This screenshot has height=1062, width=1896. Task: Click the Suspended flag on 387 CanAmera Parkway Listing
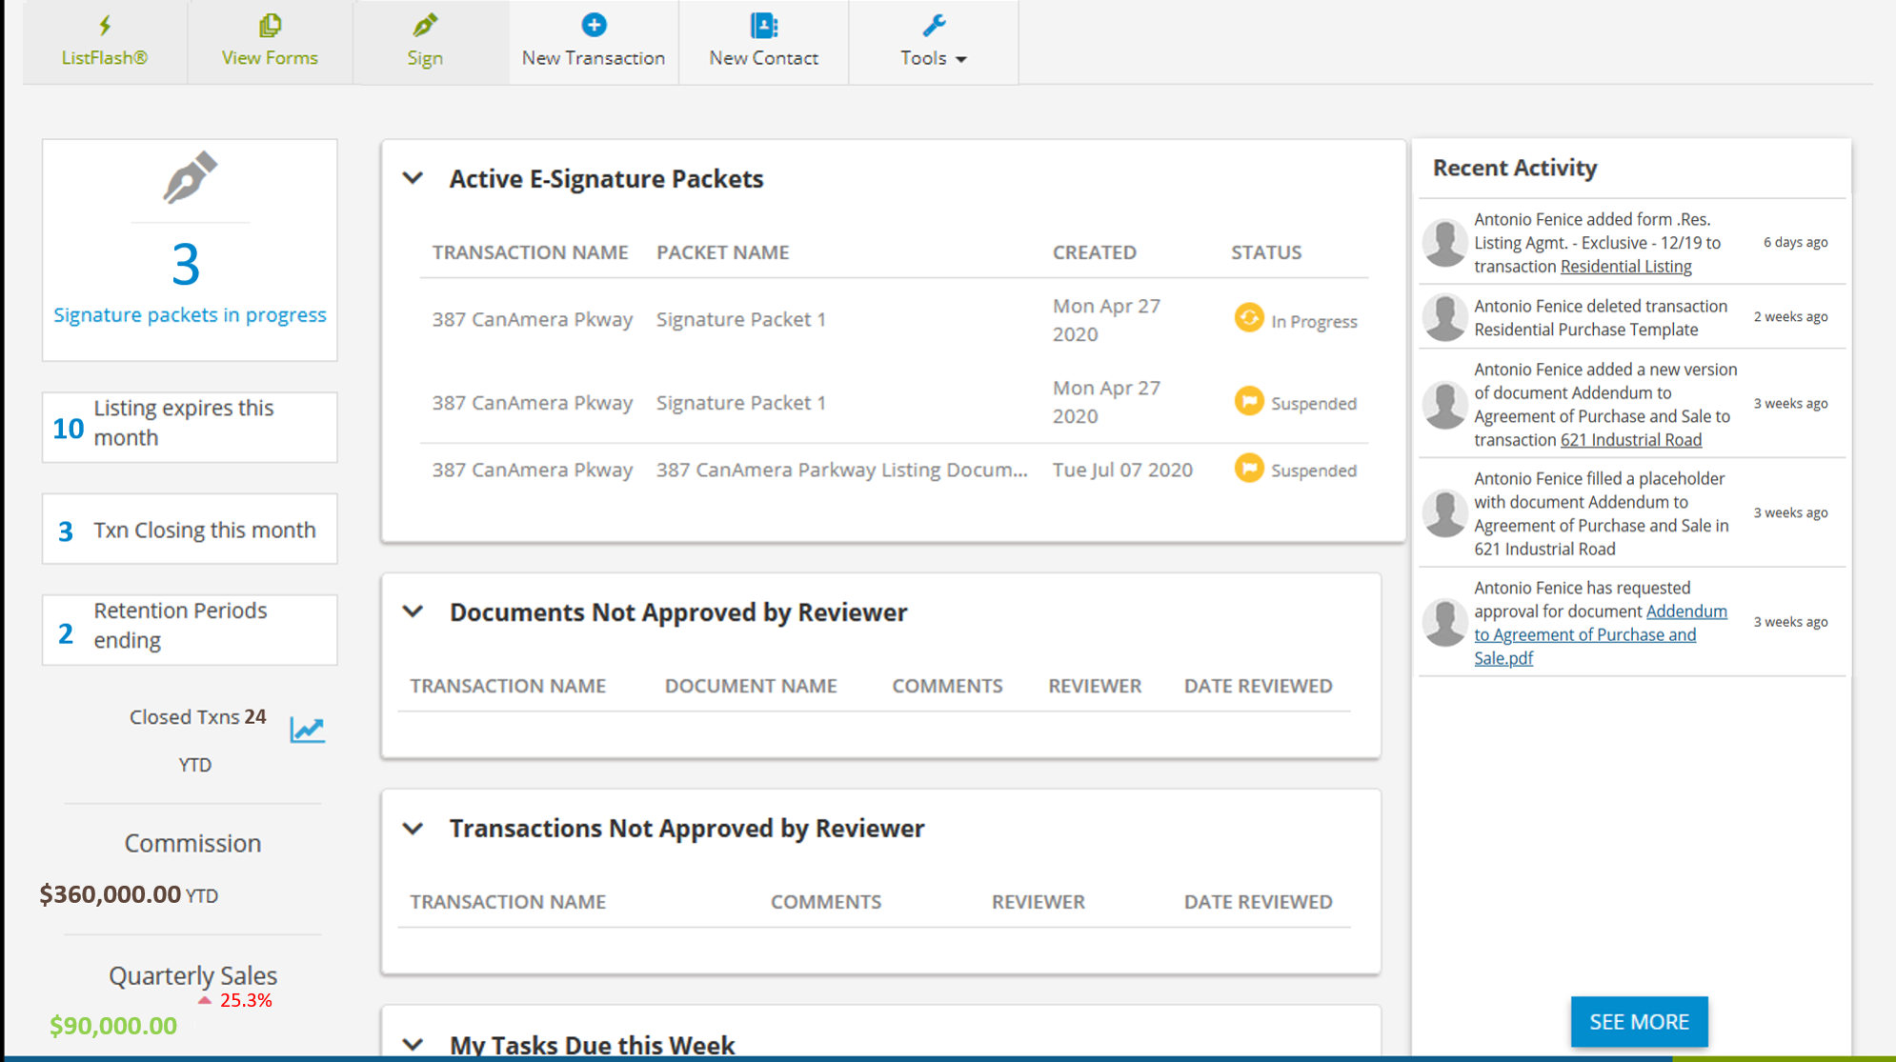click(x=1249, y=469)
